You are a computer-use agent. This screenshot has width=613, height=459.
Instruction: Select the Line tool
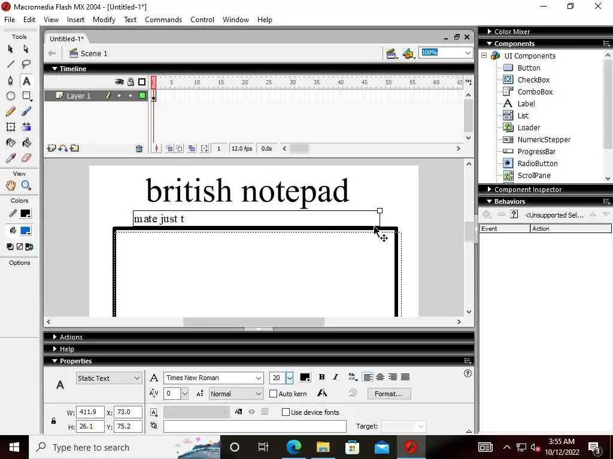[11, 64]
